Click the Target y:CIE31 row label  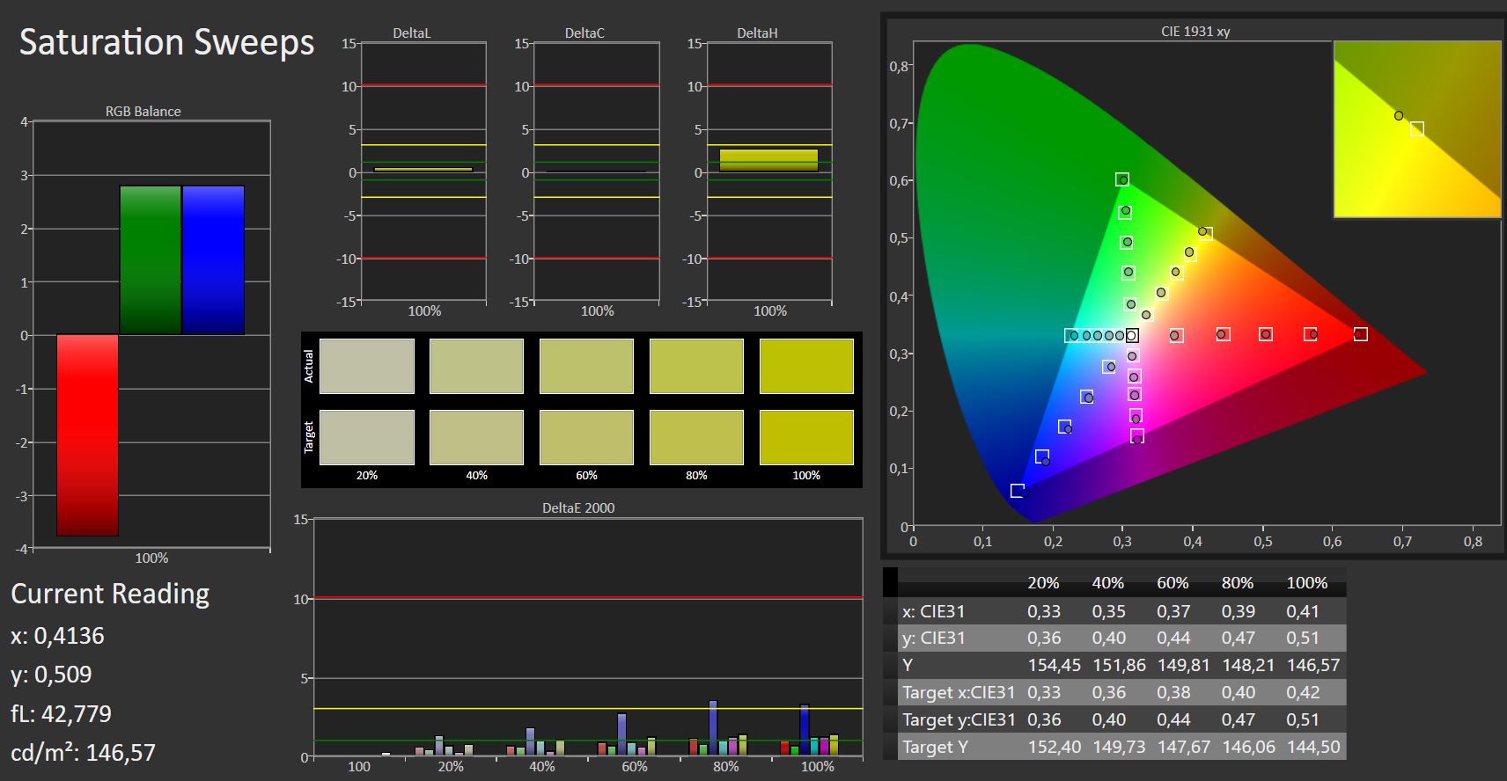point(959,719)
